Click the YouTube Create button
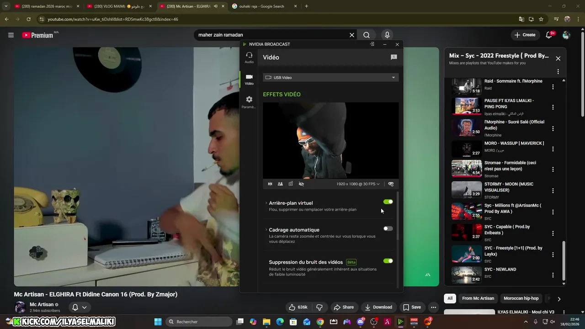585x329 pixels. [x=525, y=35]
